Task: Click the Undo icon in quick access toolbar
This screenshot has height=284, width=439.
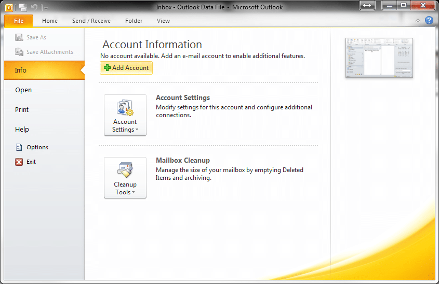Action: point(34,7)
